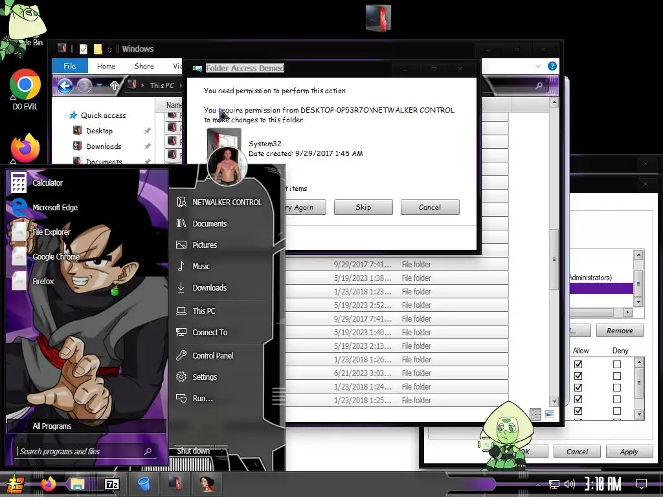
Task: Click Properties icon in Explorer title bar
Action: [84, 49]
